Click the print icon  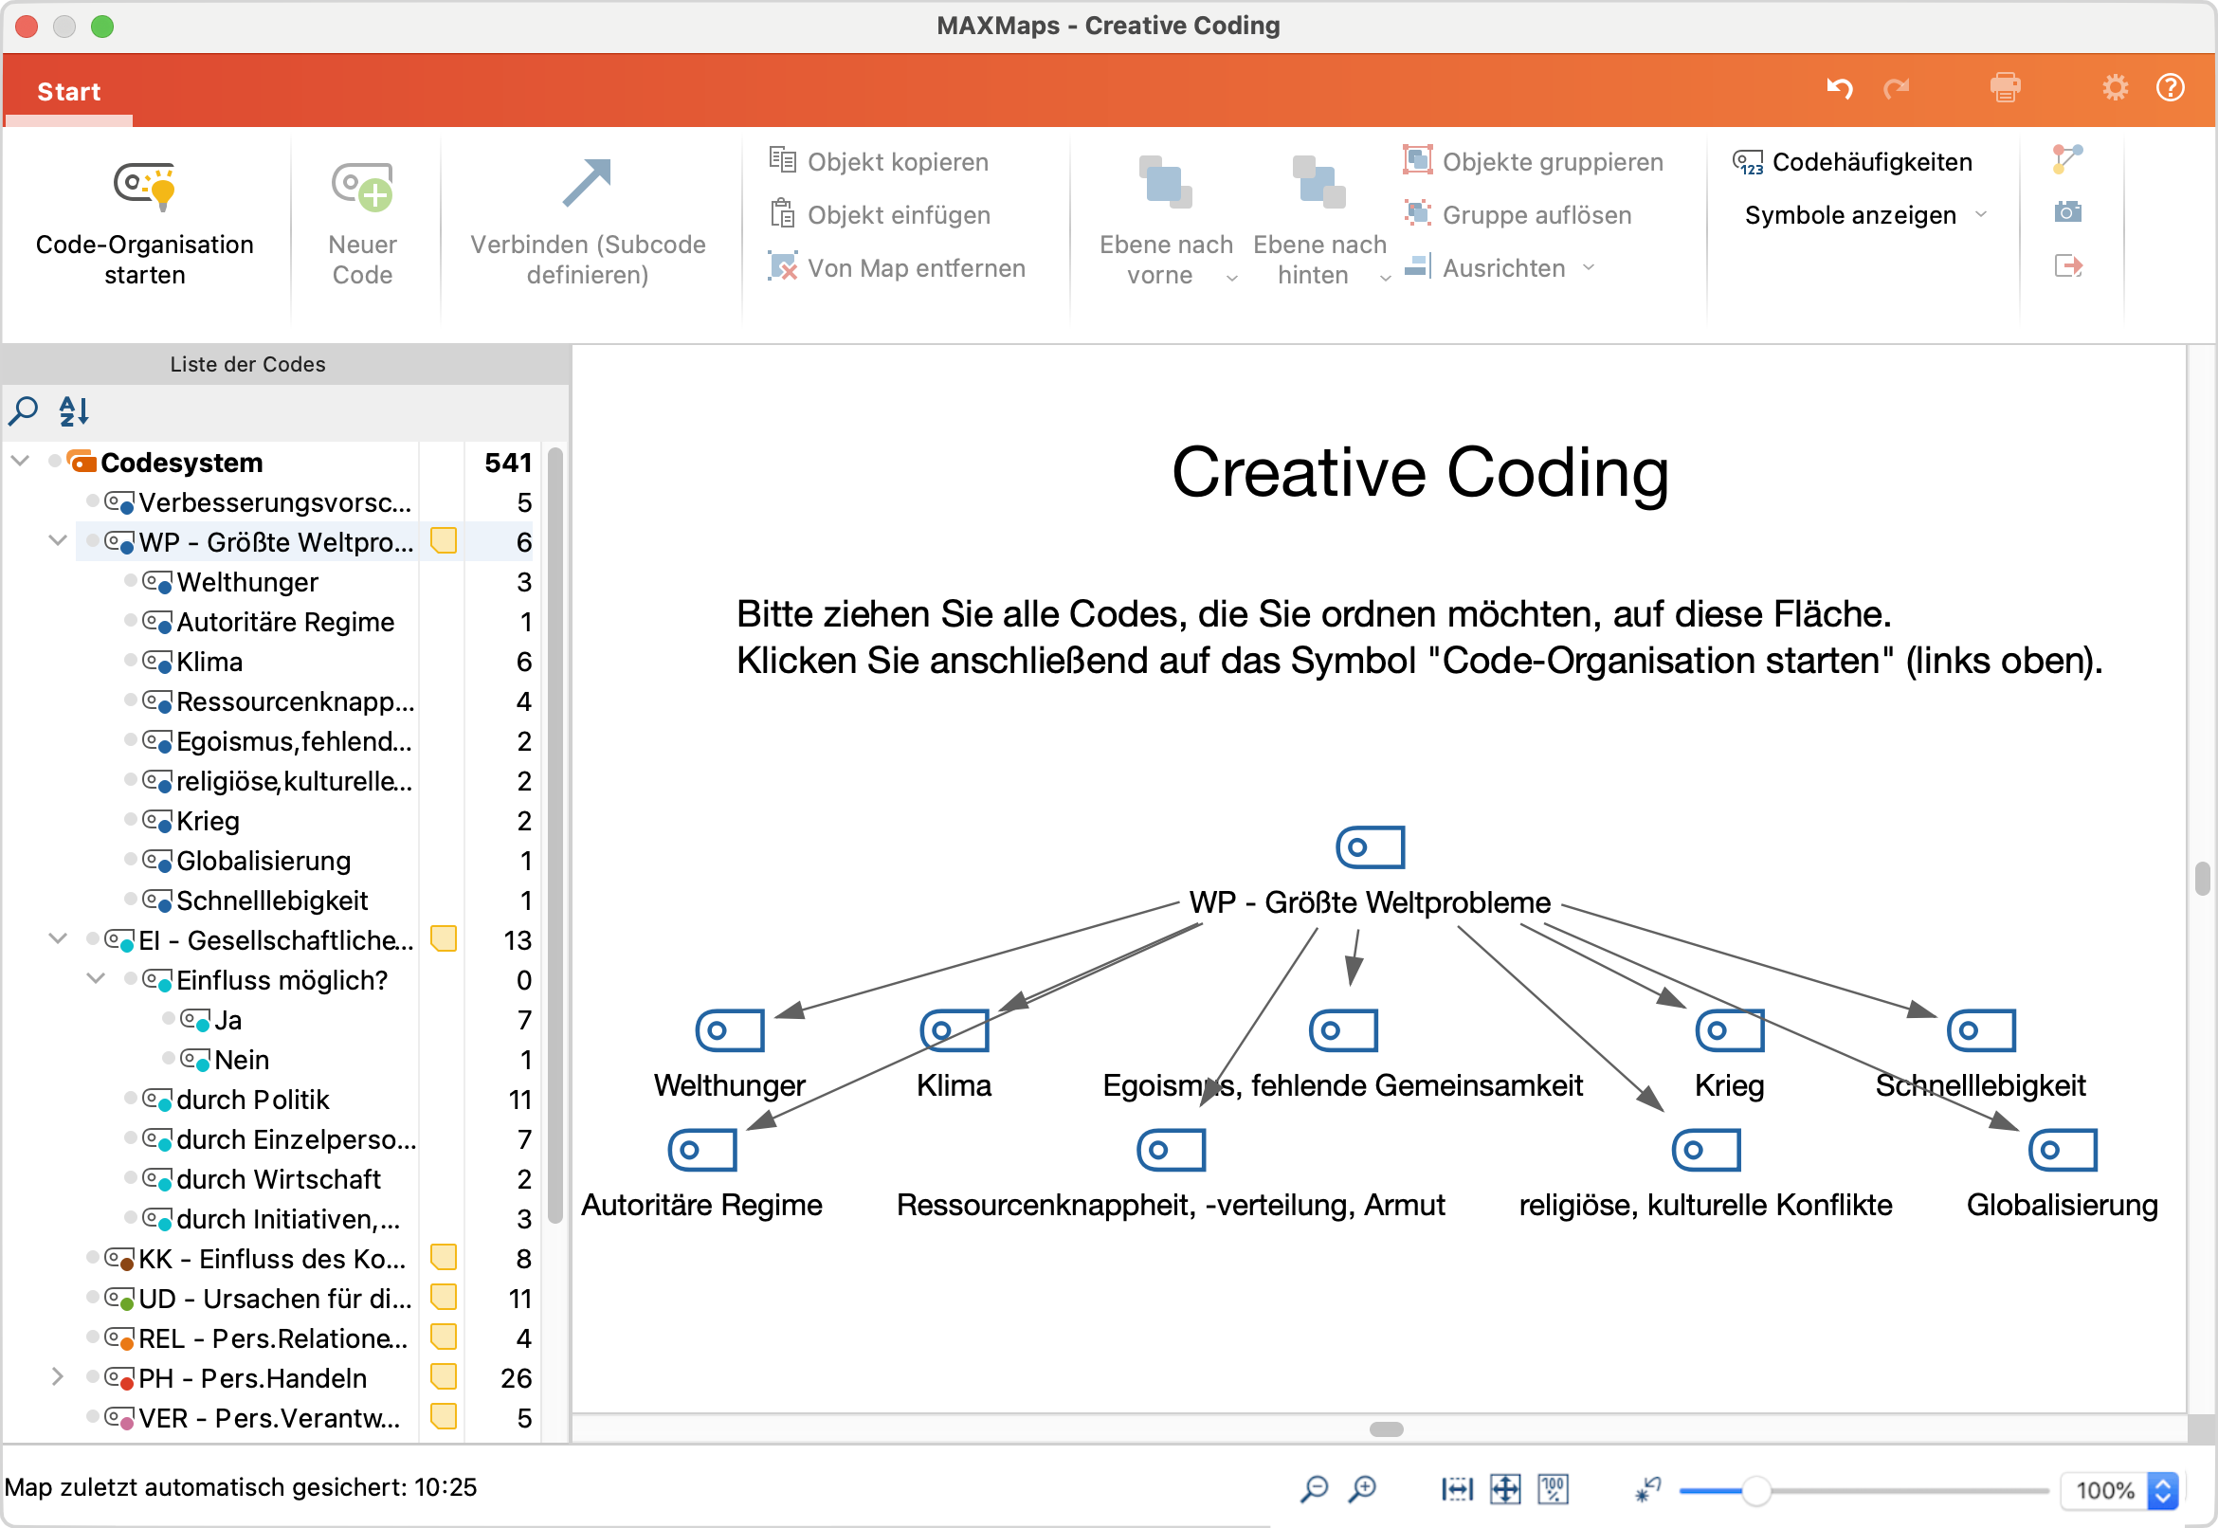pos(2005,88)
